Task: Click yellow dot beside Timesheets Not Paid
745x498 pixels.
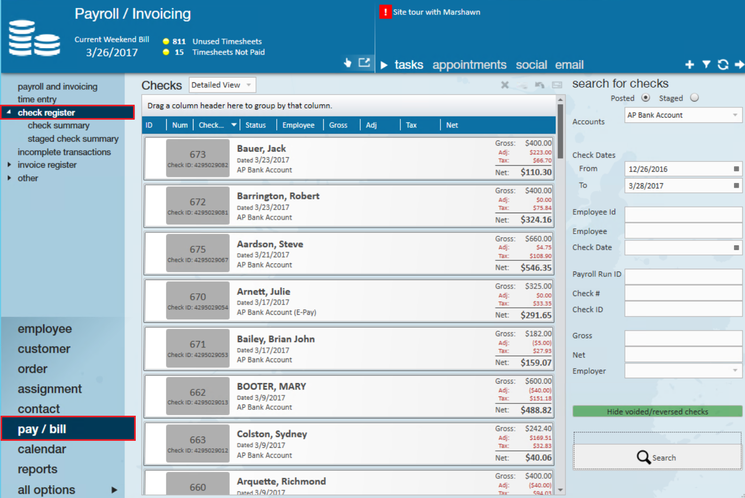Action: [x=166, y=52]
